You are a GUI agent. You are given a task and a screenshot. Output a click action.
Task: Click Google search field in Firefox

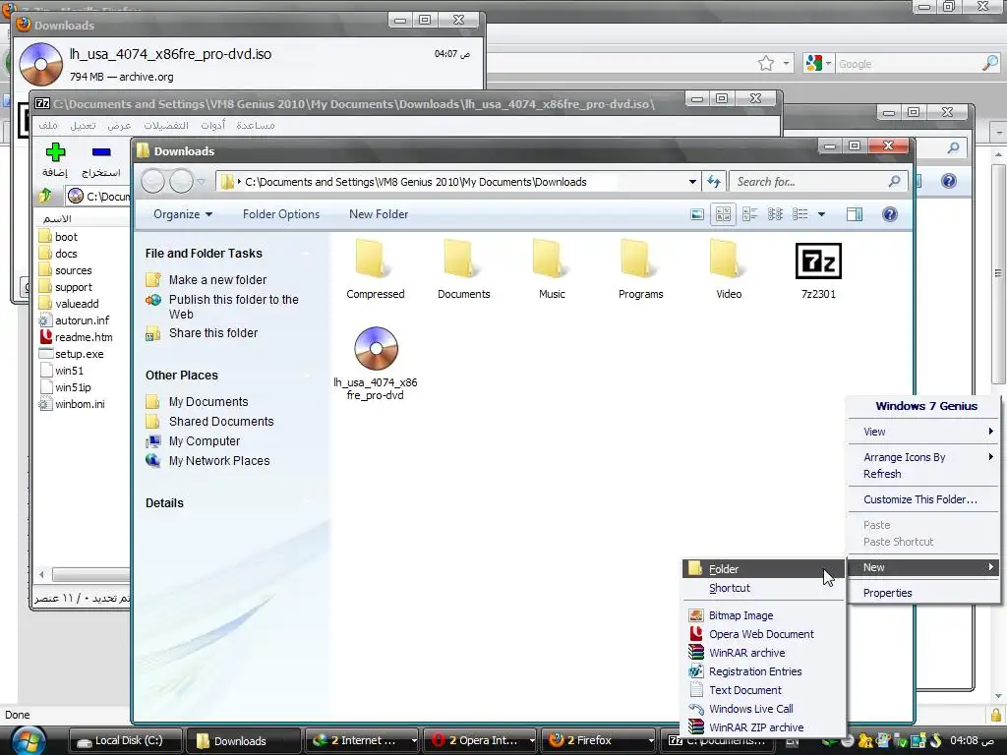click(908, 64)
